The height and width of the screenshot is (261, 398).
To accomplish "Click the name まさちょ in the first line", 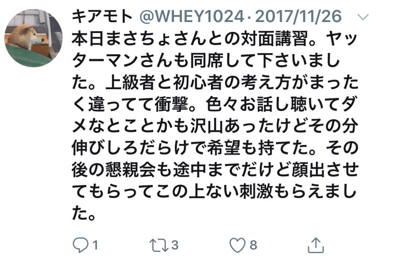I will [139, 39].
